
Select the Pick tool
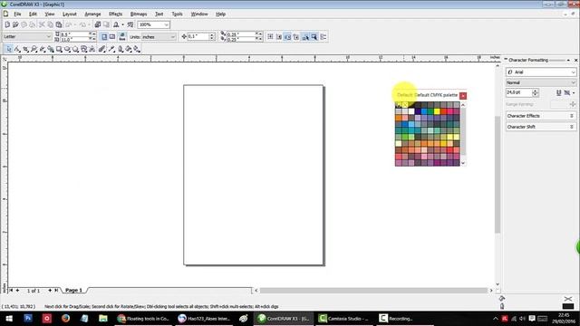9,49
